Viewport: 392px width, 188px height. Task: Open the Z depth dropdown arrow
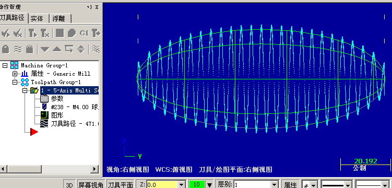tap(182, 185)
